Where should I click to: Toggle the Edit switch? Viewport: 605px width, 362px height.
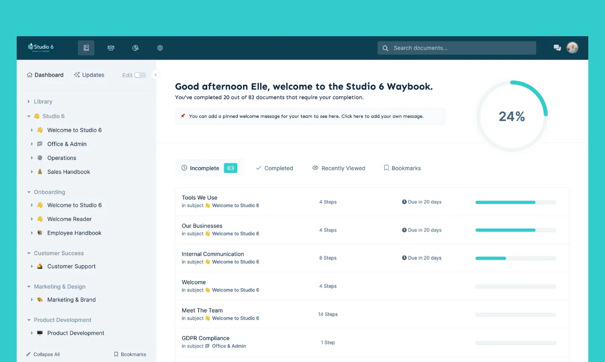[140, 75]
